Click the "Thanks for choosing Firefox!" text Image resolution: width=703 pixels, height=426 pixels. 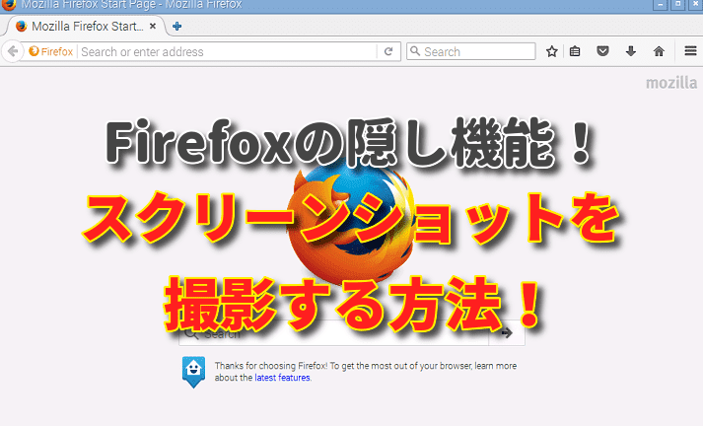click(271, 366)
